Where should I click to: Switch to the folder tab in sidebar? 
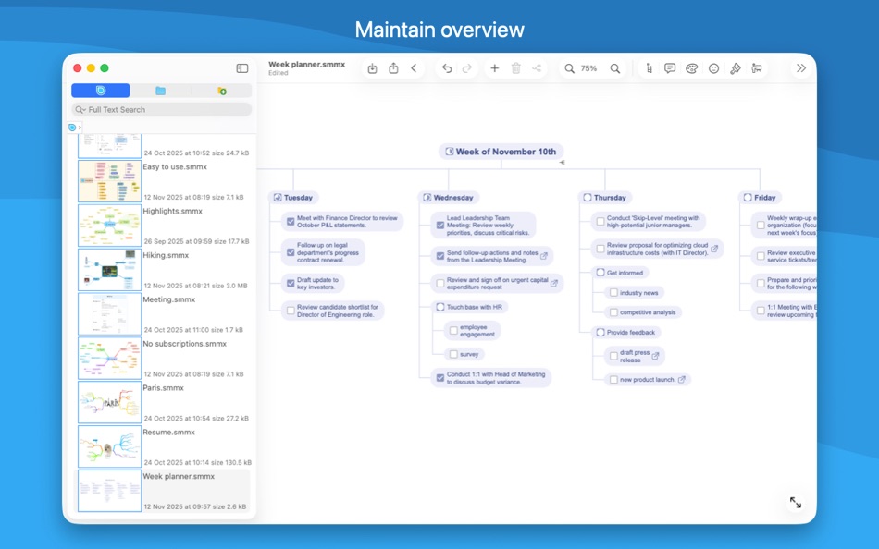(x=161, y=90)
